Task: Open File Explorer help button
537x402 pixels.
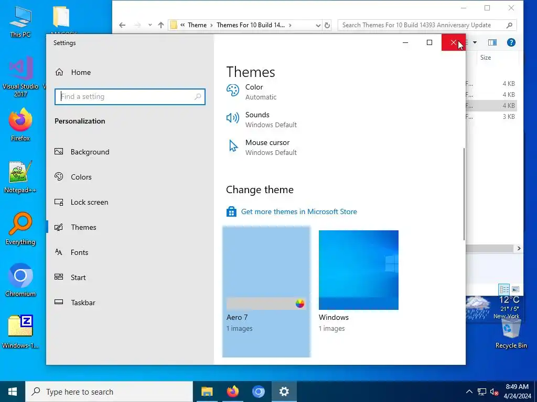Action: click(511, 42)
